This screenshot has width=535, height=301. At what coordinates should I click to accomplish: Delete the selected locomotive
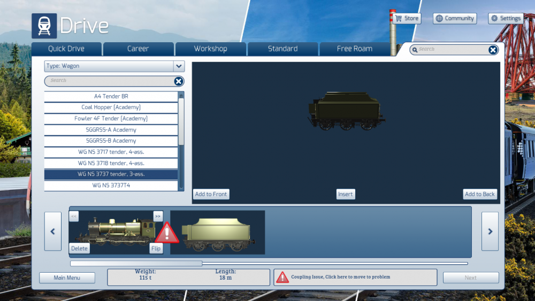[x=79, y=248]
